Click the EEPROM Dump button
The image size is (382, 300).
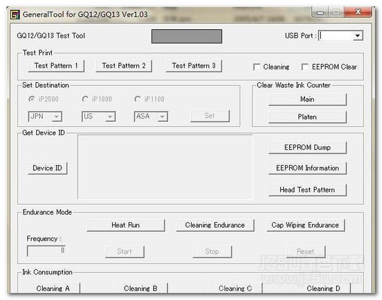click(x=308, y=147)
